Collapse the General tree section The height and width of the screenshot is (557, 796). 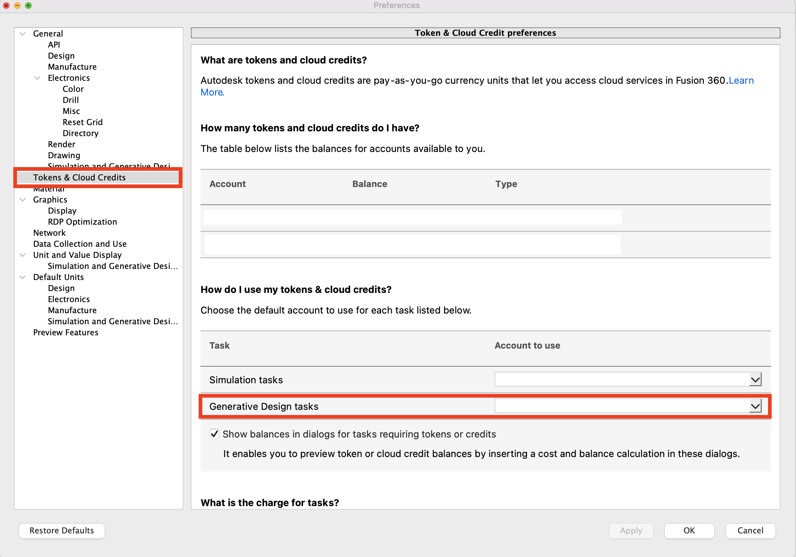click(x=22, y=34)
